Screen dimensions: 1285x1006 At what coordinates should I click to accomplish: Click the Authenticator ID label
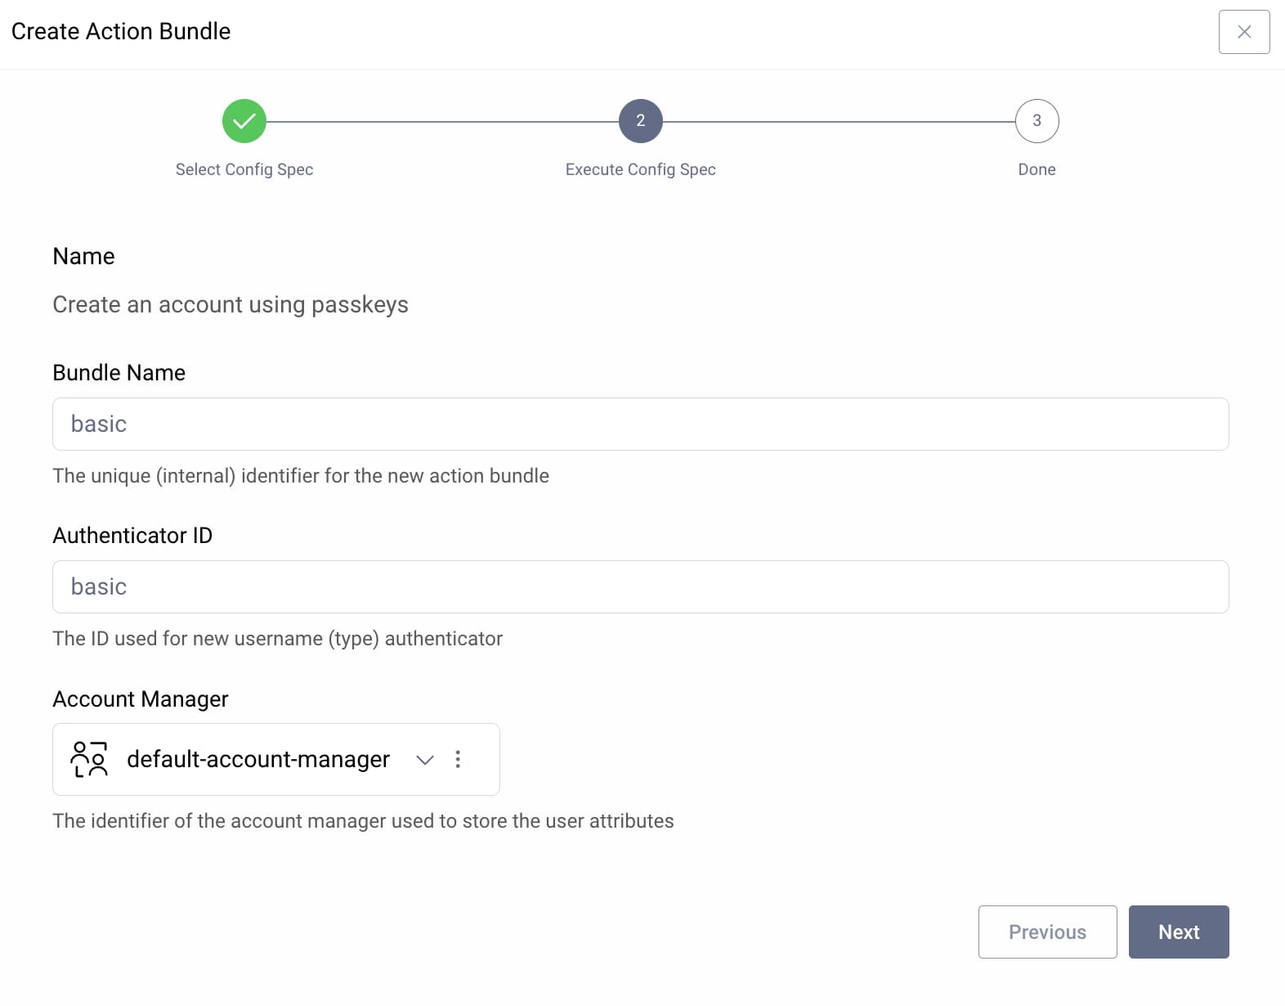132,535
